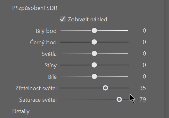Image resolution: width=169 pixels, height=118 pixels.
Task: Click the Saturace světel label
Action: [38, 100]
